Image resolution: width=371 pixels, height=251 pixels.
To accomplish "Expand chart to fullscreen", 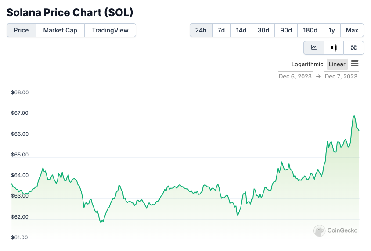I will [x=354, y=48].
